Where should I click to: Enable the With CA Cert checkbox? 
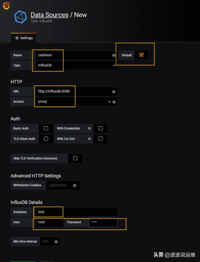pyautogui.click(x=101, y=138)
